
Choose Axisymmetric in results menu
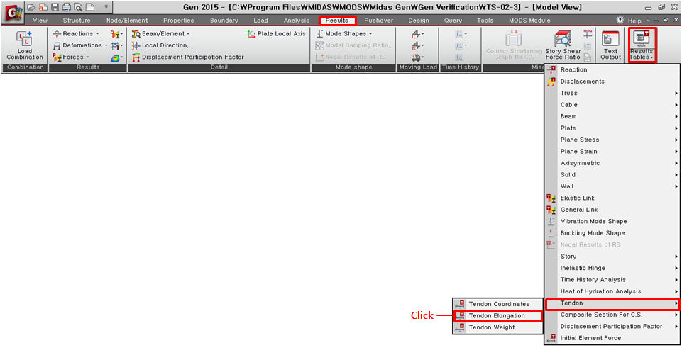[x=612, y=164]
